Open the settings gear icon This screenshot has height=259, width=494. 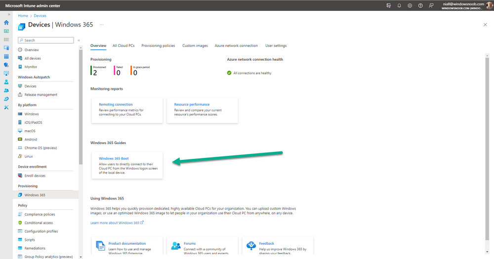(x=410, y=5)
